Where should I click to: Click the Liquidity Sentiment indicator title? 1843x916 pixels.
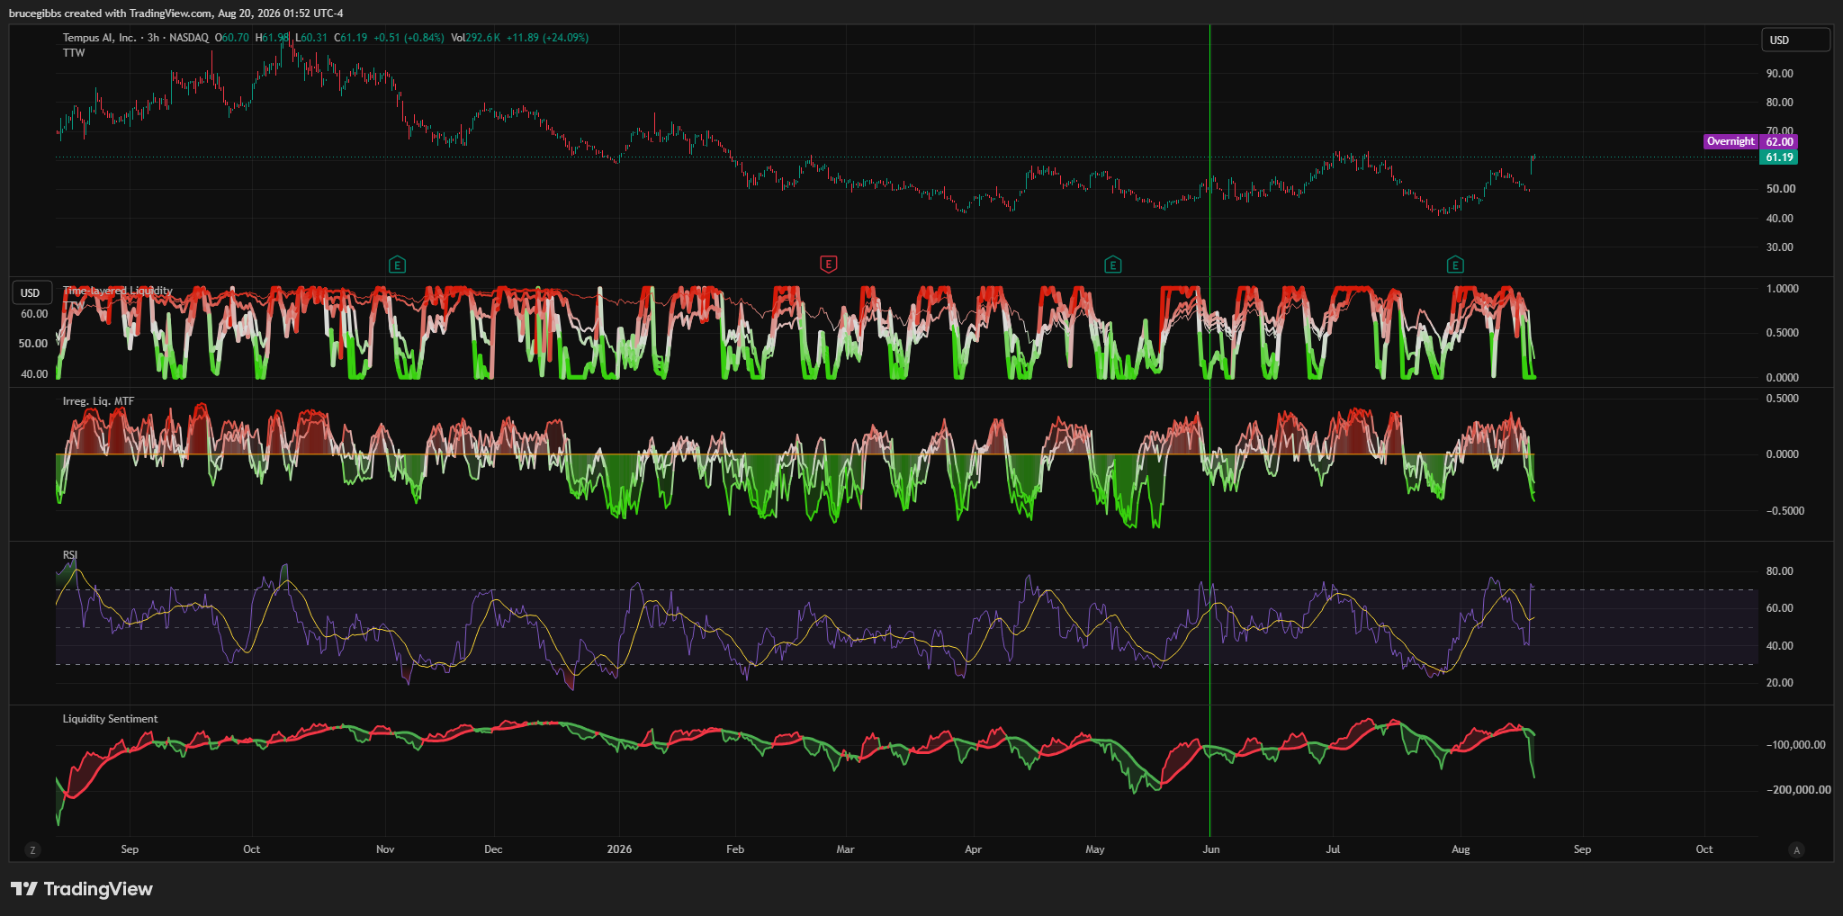pyautogui.click(x=110, y=719)
